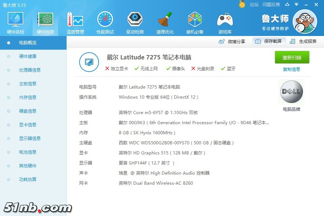Open 问题反馈 problem feedback
Image resolution: width=324 pixels, height=216 pixels.
[x=273, y=5]
